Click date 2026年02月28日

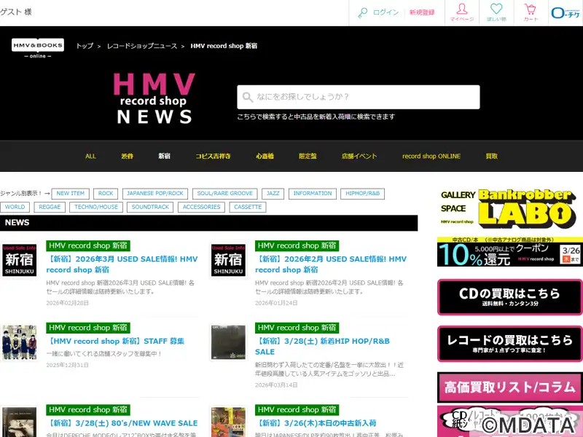click(x=67, y=303)
